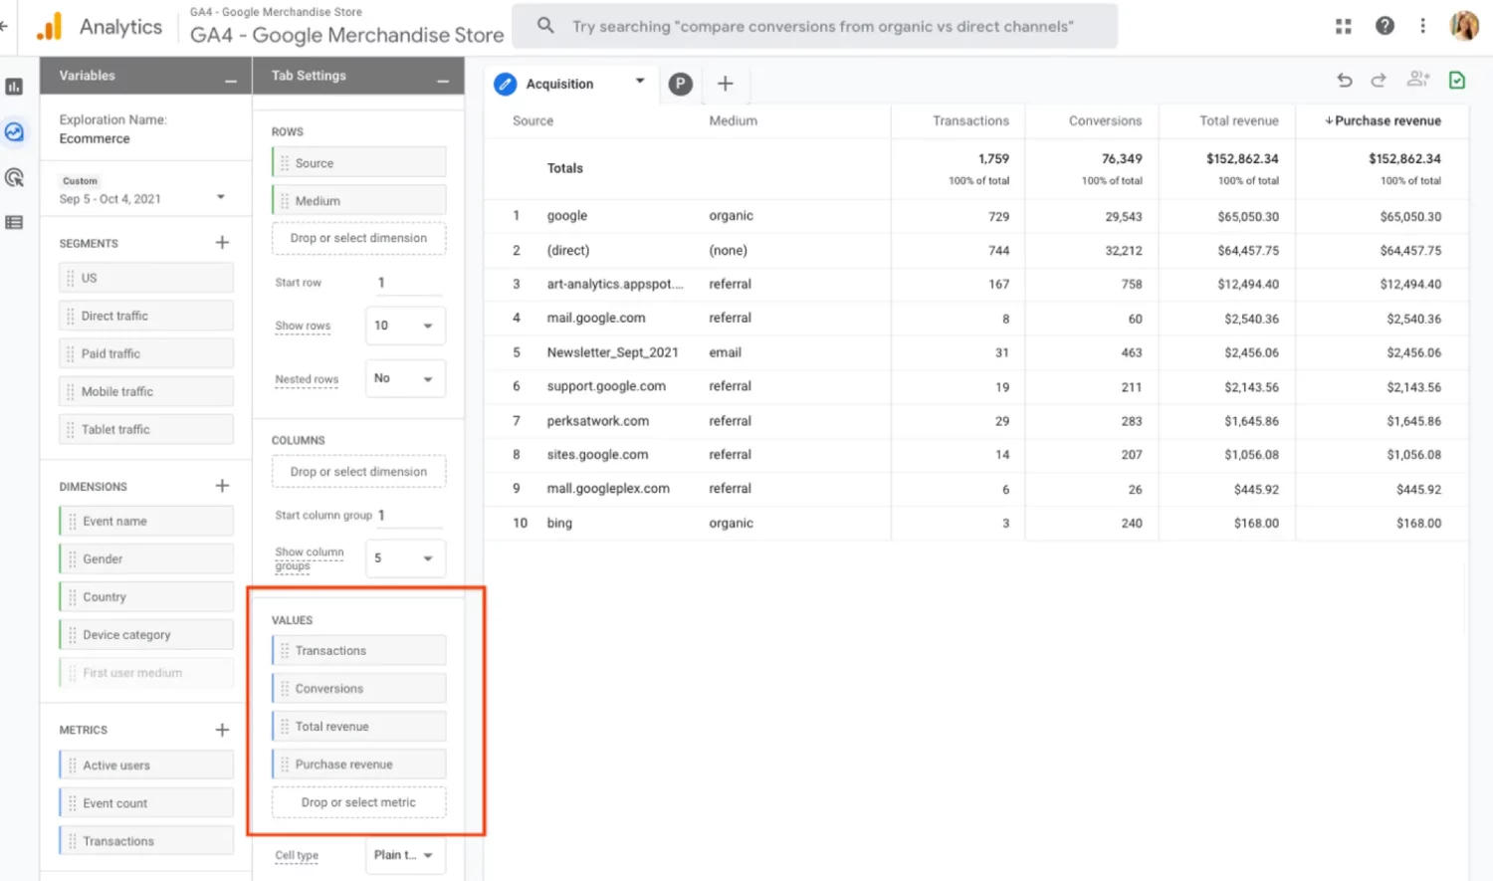Viewport: 1493px width, 881px height.
Task: Minimize the Tab Settings panel
Action: [x=443, y=80]
